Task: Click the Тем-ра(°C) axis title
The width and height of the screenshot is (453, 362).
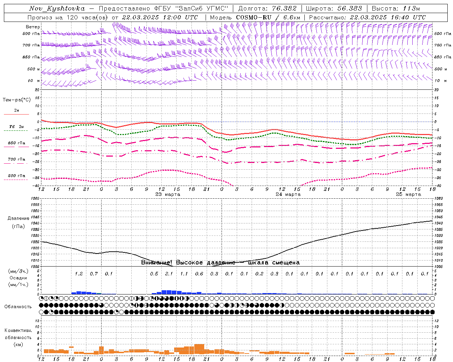Action: 17,100
